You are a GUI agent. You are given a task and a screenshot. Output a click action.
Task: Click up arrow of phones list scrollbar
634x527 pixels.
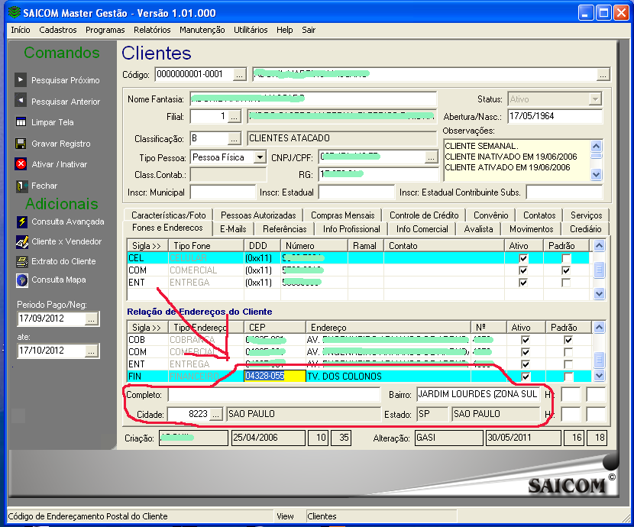click(599, 245)
